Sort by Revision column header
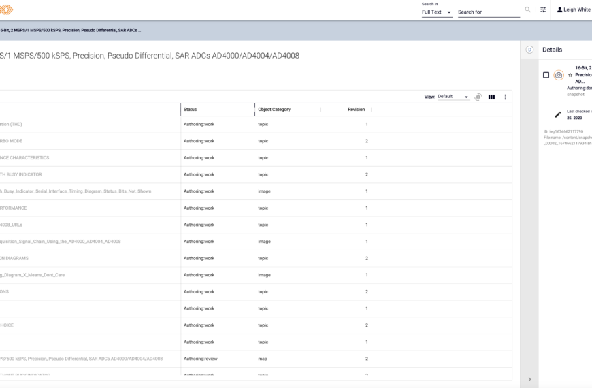Screen dimensions: 592x388 point(356,109)
